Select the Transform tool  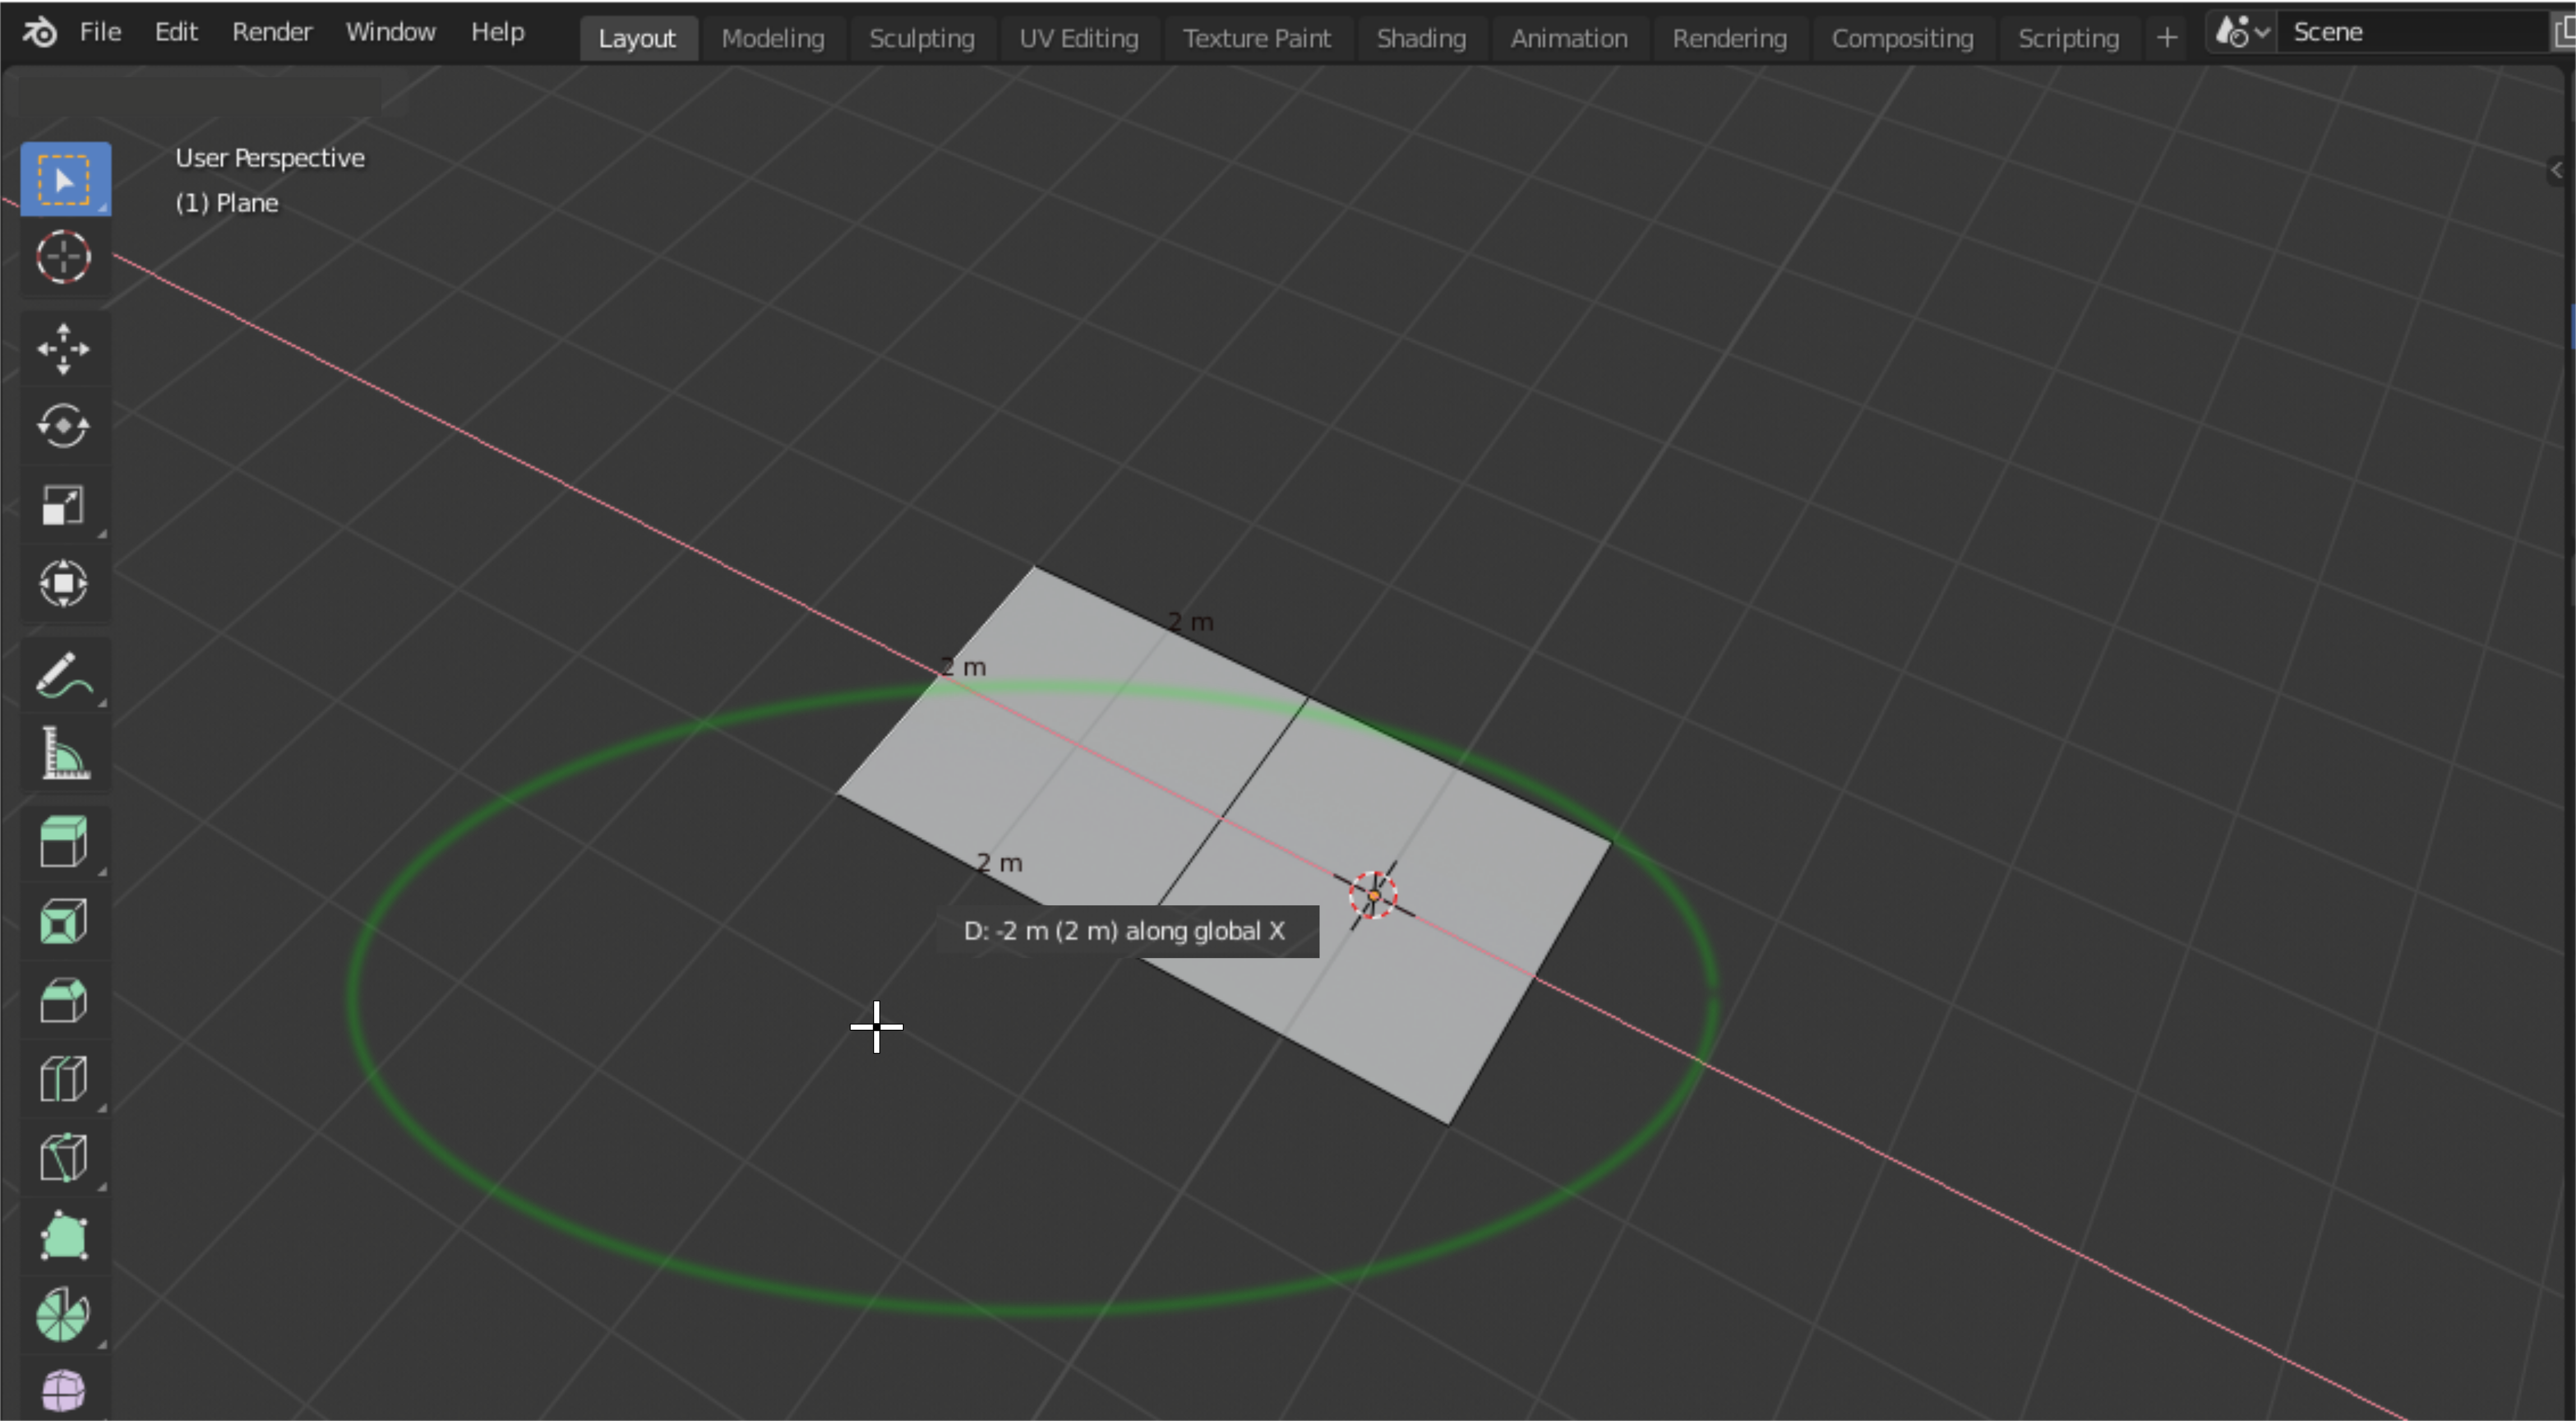pos(65,583)
